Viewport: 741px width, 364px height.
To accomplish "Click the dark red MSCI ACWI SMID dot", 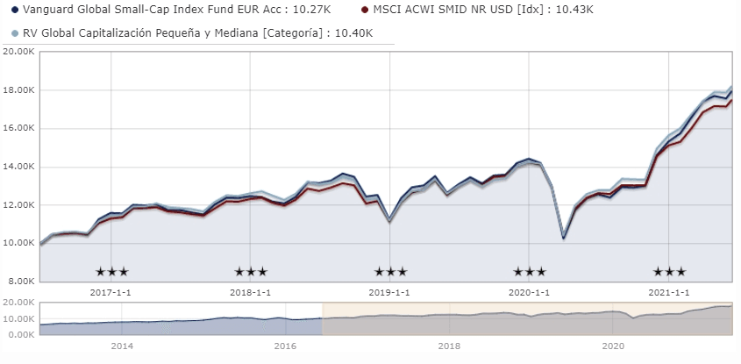I will 364,9.
